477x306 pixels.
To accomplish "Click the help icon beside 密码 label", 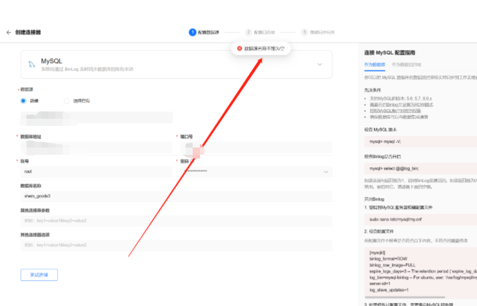I will 192,161.
